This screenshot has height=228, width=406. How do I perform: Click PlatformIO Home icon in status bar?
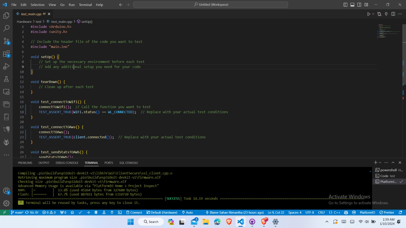(x=72, y=213)
